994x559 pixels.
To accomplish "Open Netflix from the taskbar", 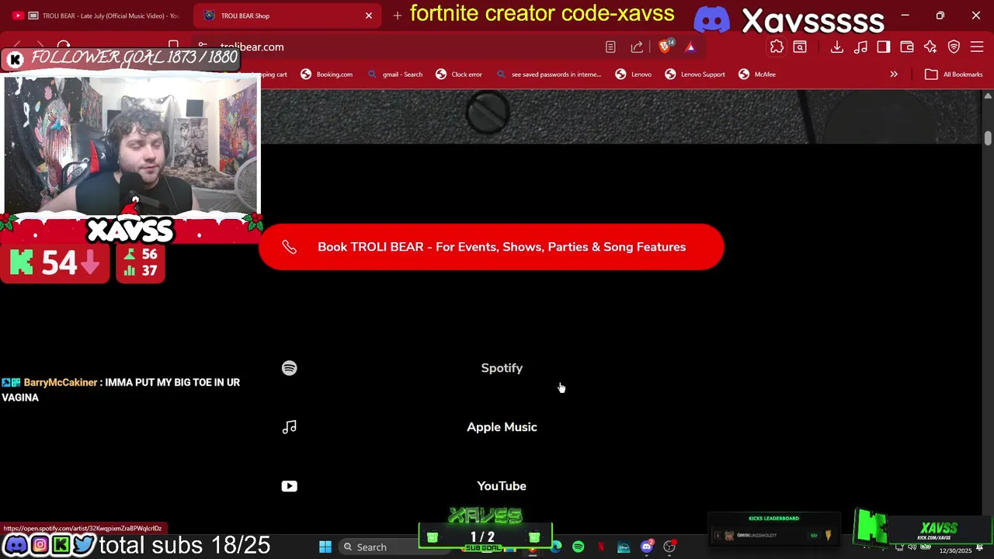I will pyautogui.click(x=601, y=547).
